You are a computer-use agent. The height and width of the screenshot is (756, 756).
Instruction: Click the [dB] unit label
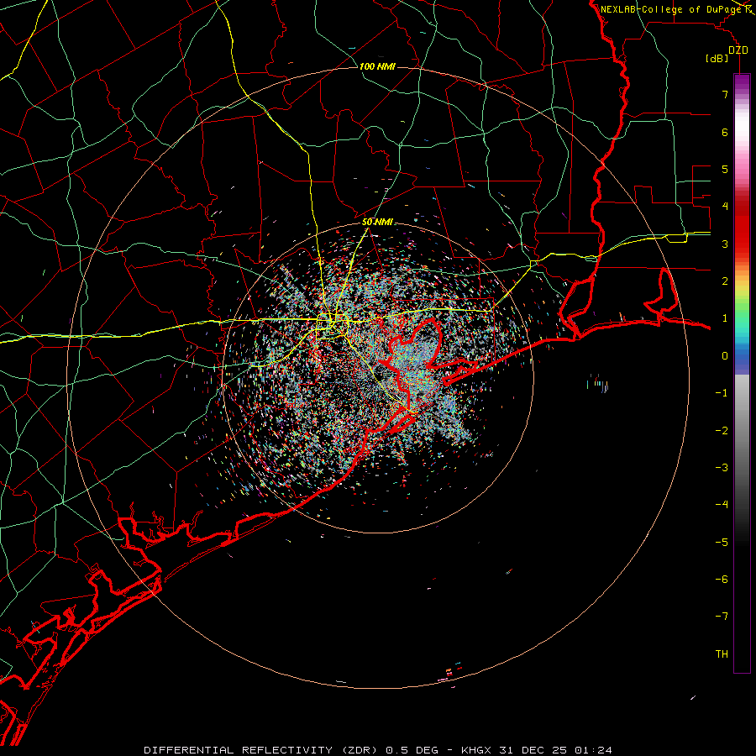717,58
